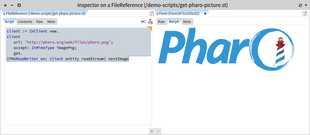Click the hollow second page dot indicator
Screen dimensions: 310x135
[158, 131]
